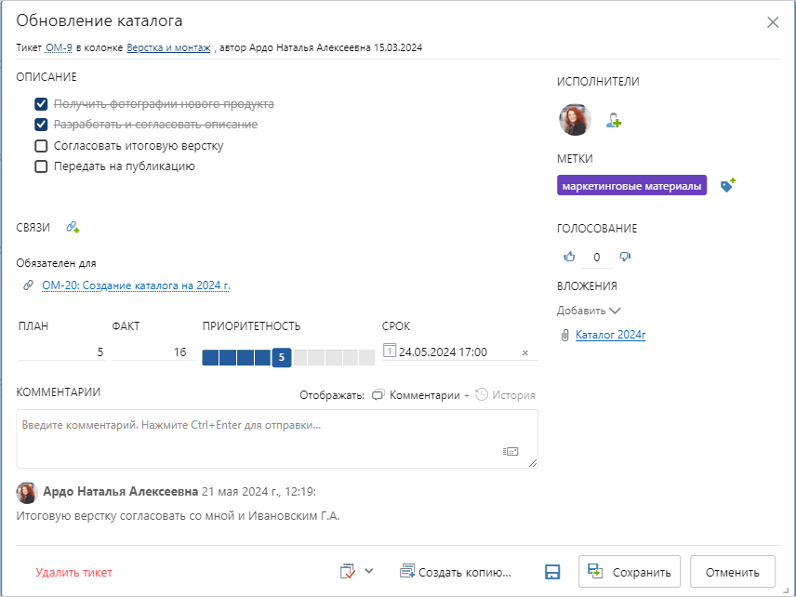Screen dimensions: 796x597
Task: Click the comment template icon in textbox
Action: (511, 451)
